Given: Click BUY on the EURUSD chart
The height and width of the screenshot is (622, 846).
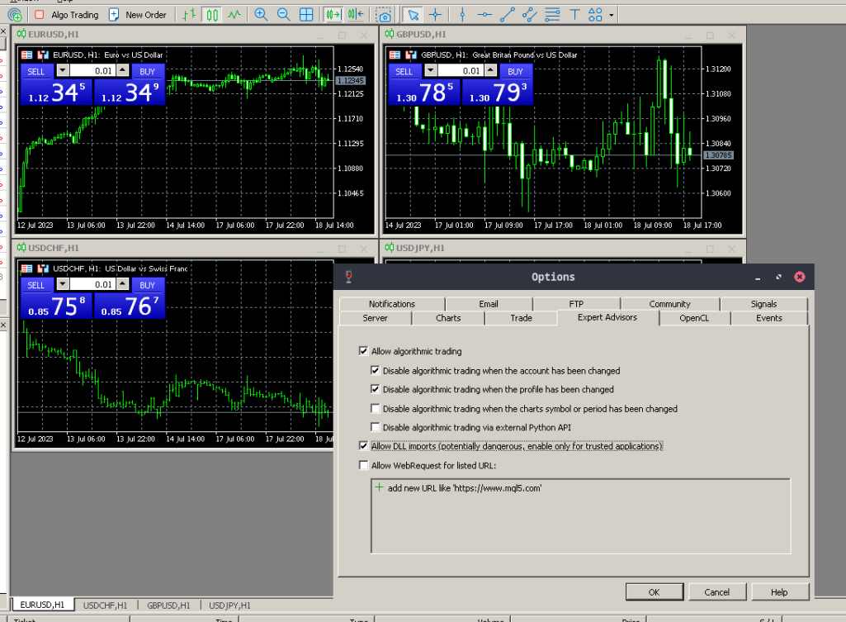Looking at the screenshot, I should (147, 71).
